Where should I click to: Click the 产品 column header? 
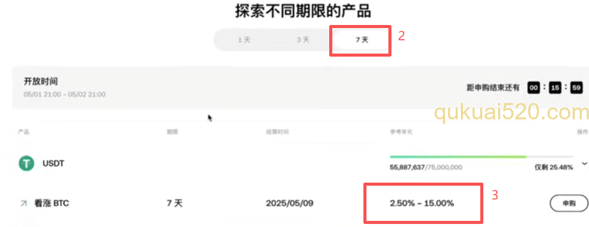pyautogui.click(x=23, y=132)
